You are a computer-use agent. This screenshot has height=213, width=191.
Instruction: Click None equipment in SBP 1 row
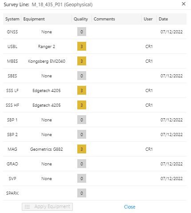47,120
